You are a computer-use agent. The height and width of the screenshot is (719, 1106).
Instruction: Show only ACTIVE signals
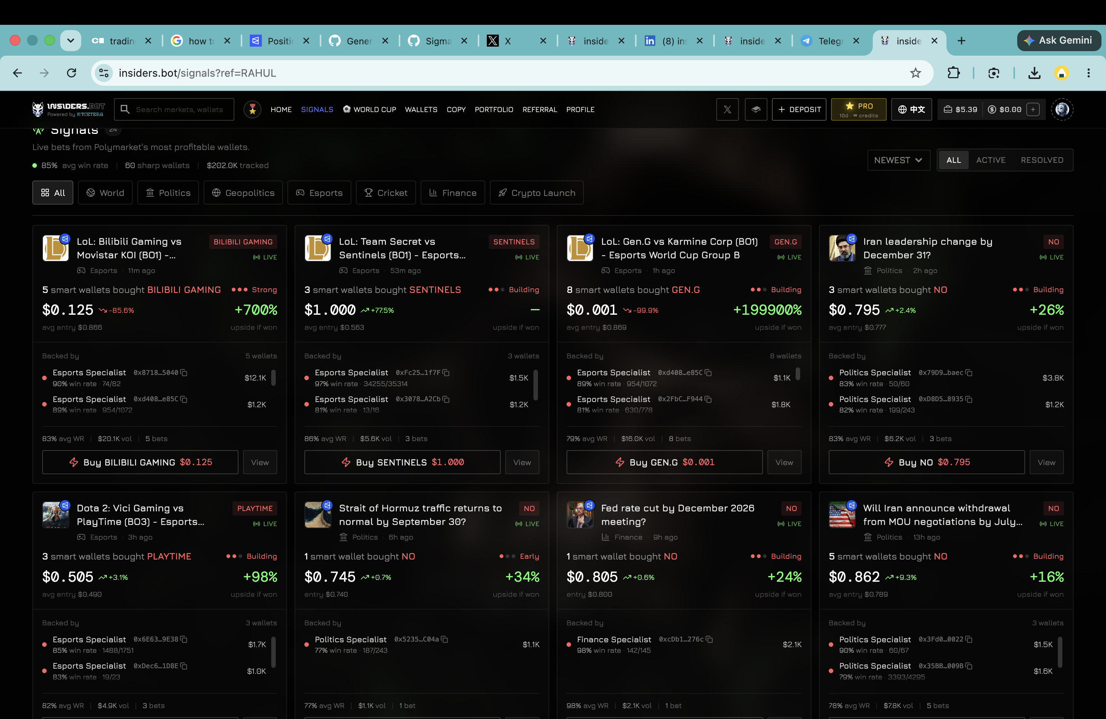[991, 160]
